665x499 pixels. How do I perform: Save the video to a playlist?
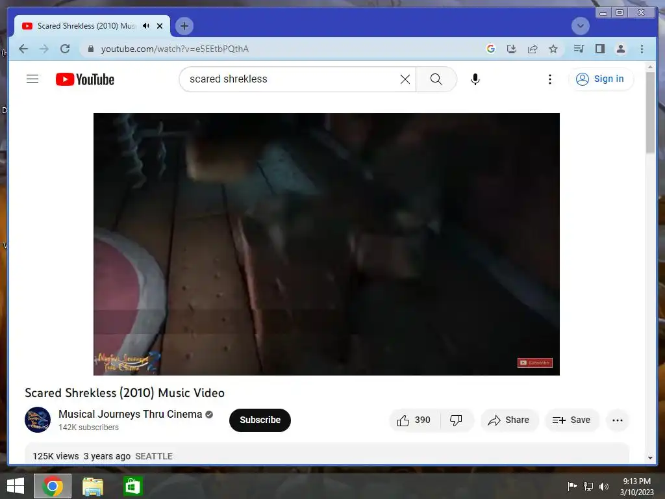tap(571, 420)
